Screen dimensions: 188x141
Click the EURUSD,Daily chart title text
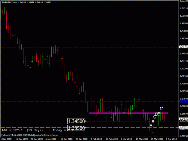click(9, 2)
